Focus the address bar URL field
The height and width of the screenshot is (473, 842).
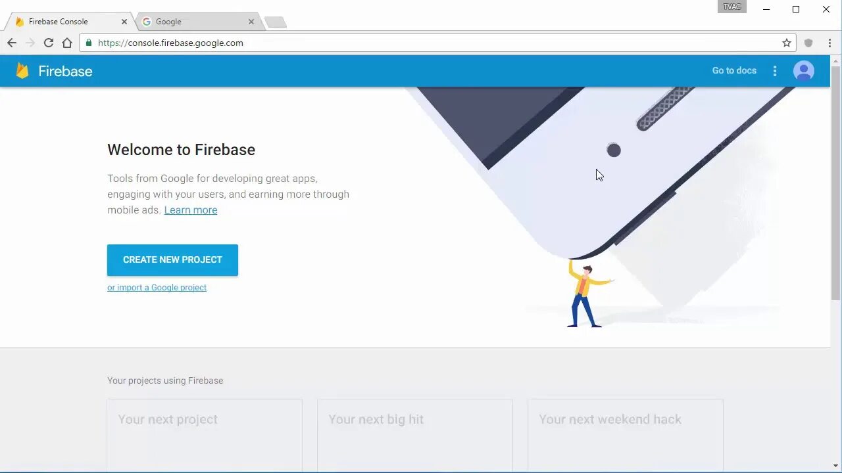[434, 43]
